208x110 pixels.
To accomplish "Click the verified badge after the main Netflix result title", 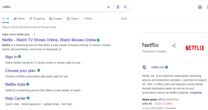I will pyautogui.click(x=98, y=40).
